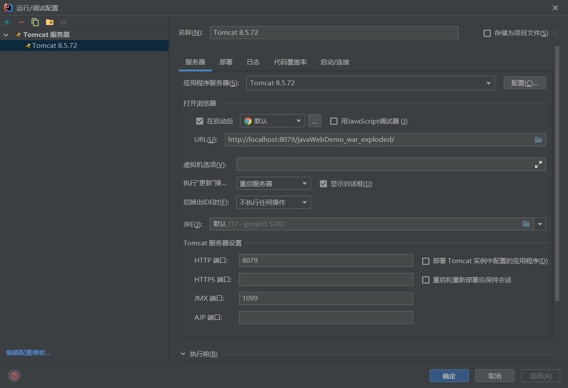The image size is (568, 388).
Task: Uncheck the 显示对话框 checkbox
Action: pyautogui.click(x=323, y=184)
